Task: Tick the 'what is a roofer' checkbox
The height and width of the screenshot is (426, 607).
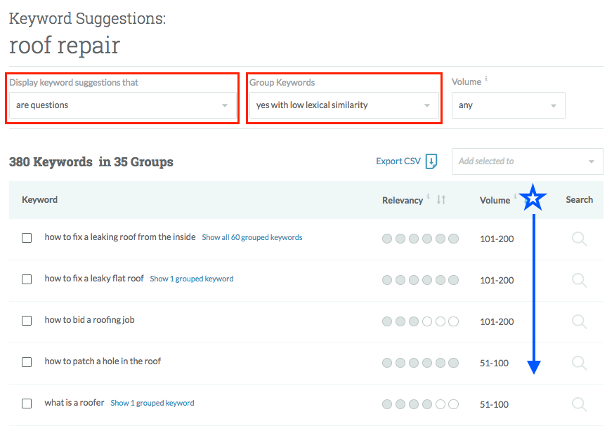Action: coord(27,404)
